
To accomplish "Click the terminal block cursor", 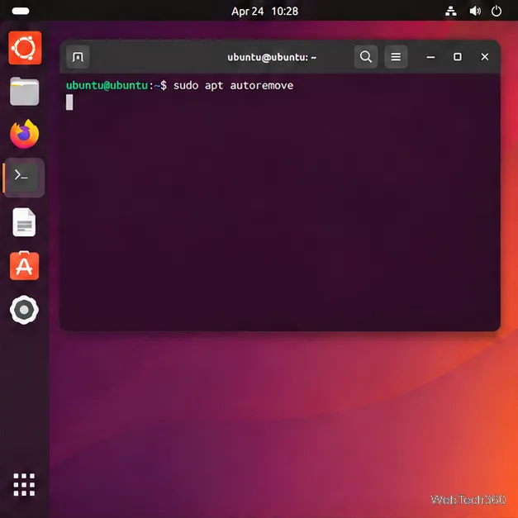I will pyautogui.click(x=69, y=102).
